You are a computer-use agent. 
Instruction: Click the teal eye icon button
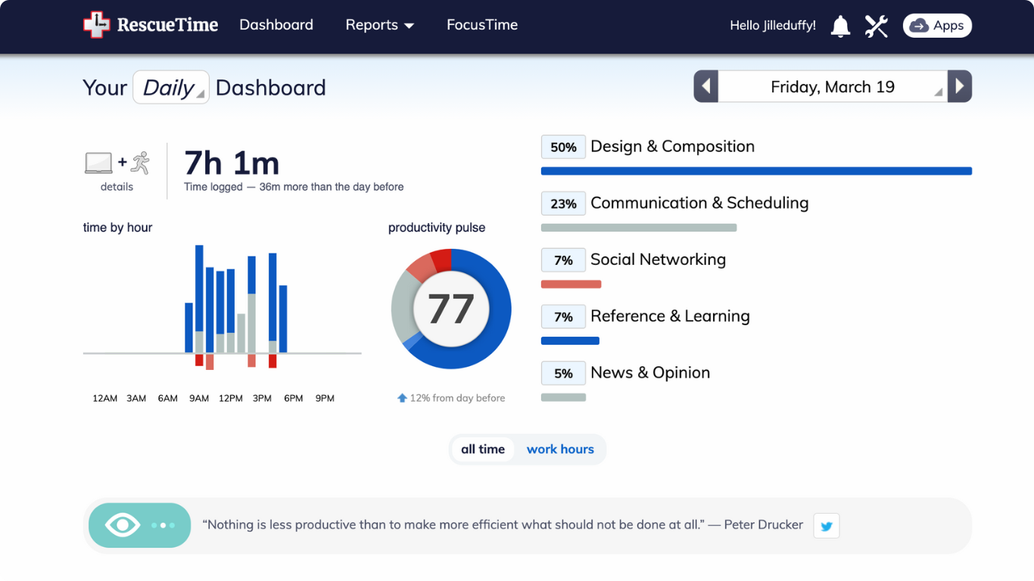click(140, 525)
